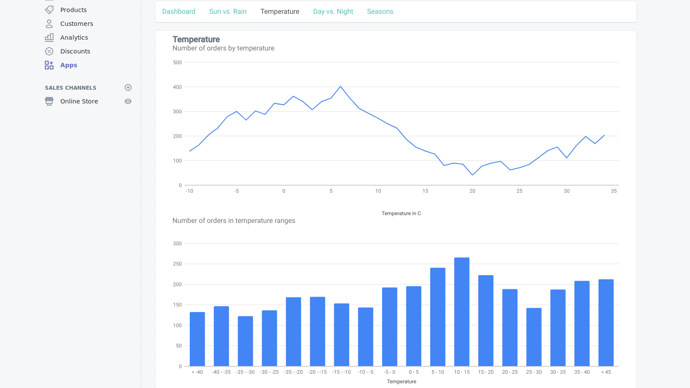Click the Online Store shop icon
The width and height of the screenshot is (690, 388).
(x=49, y=101)
